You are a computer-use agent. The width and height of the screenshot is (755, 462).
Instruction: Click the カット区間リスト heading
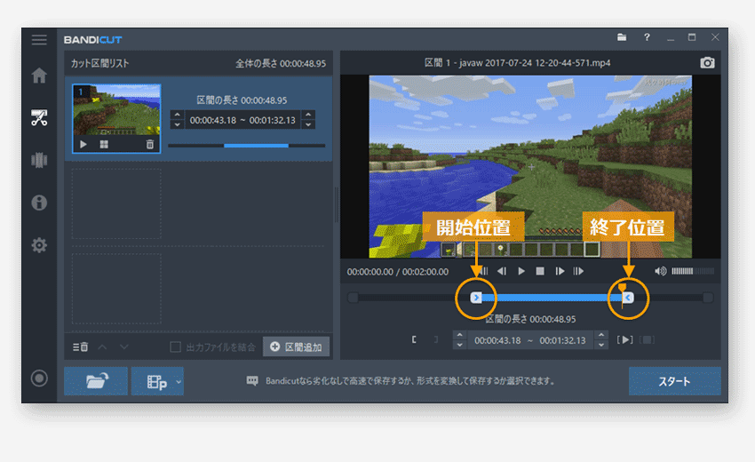coord(99,63)
